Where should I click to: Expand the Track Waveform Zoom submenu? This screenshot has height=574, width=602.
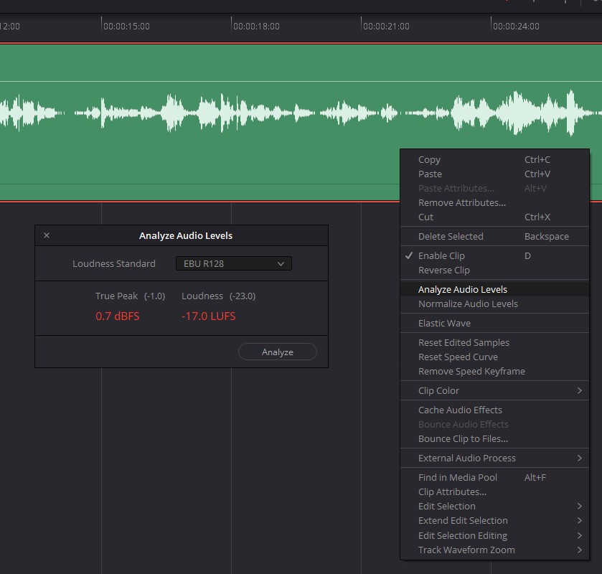click(x=494, y=550)
